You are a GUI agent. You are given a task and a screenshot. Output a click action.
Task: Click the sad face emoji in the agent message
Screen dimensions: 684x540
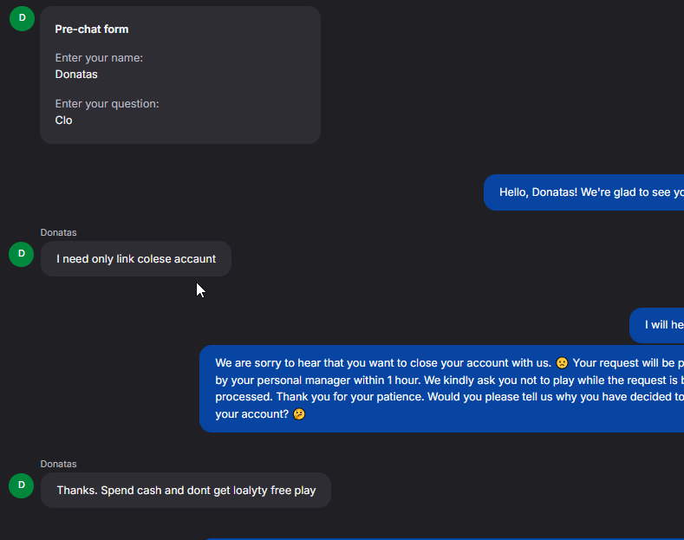[562, 363]
